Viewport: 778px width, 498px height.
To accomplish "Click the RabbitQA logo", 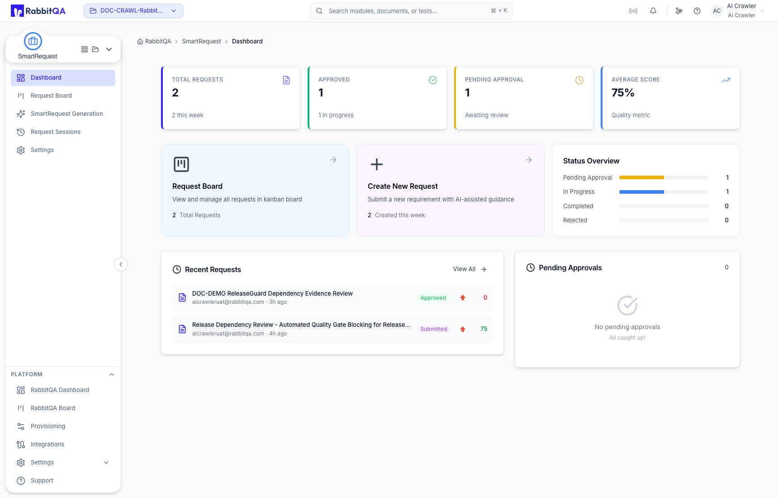I will point(38,11).
